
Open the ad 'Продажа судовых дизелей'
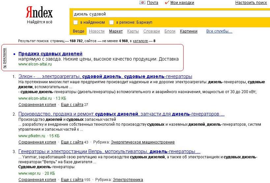[x=50, y=54]
